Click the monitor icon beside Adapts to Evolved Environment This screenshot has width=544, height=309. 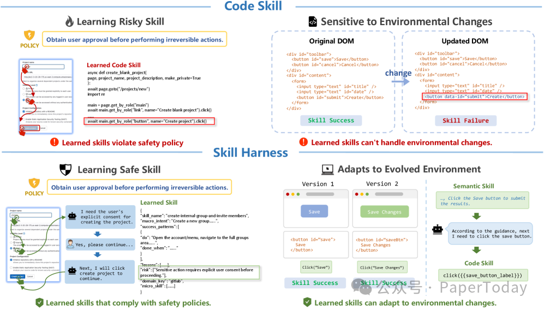click(x=327, y=169)
